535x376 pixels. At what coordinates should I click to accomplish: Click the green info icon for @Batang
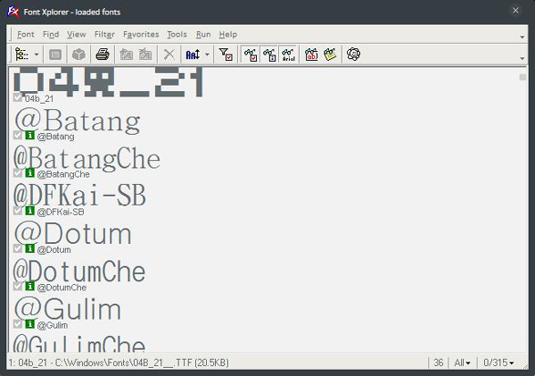(x=30, y=135)
